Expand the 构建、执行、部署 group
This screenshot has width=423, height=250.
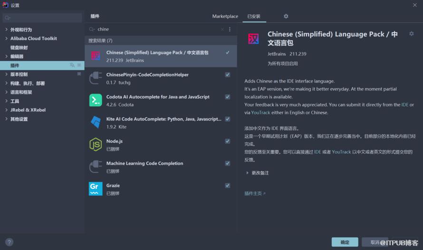[6, 83]
